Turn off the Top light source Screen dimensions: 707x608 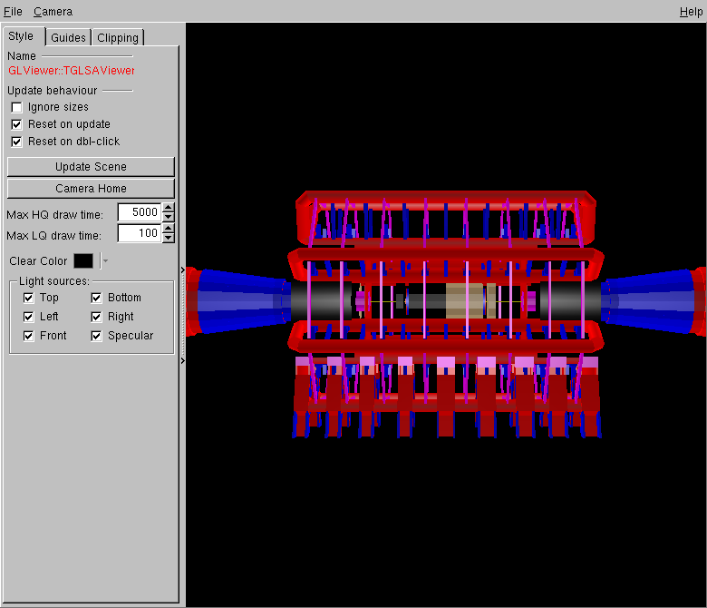[x=29, y=298]
